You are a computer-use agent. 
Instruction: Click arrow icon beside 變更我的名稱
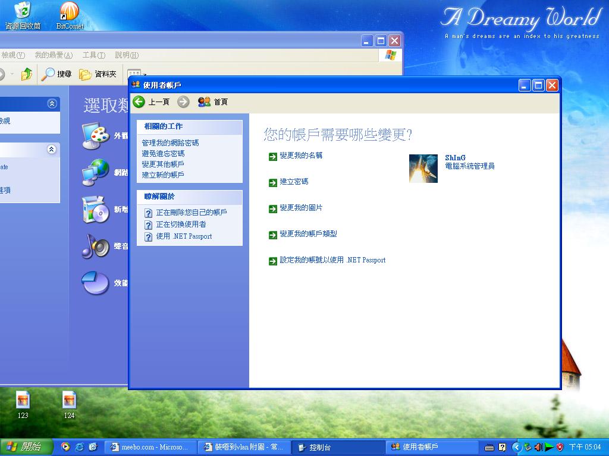[x=273, y=156]
